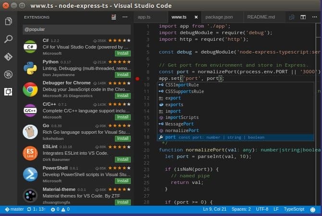The image size is (322, 216).
Task: Install the C# extension
Action: click(x=123, y=53)
